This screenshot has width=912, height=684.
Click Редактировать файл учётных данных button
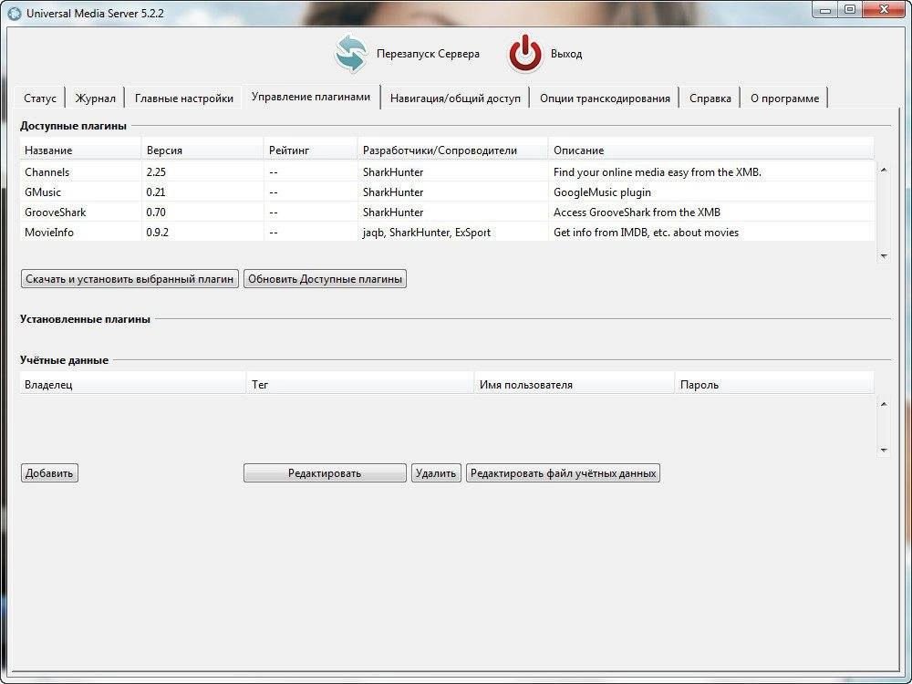(x=563, y=472)
